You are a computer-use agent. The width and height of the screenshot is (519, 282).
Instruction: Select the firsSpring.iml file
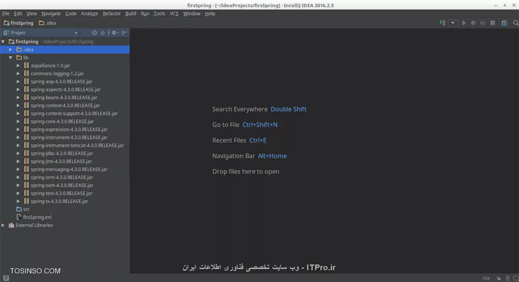(x=37, y=217)
